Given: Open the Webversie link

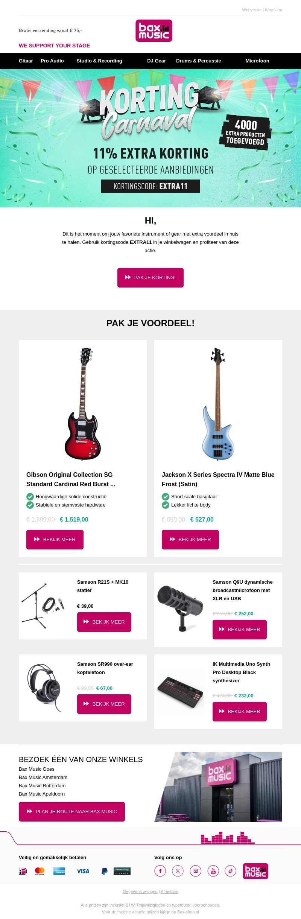Looking at the screenshot, I should point(251,10).
